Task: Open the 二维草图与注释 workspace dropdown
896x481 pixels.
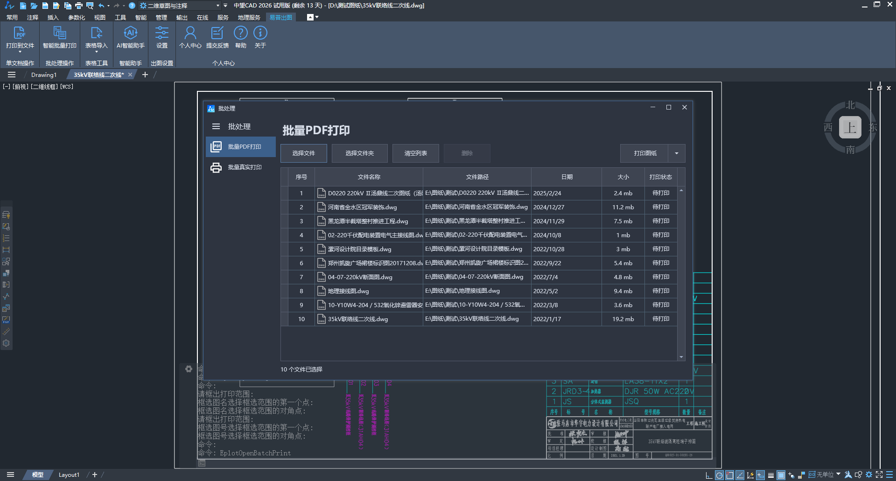Action: (217, 6)
